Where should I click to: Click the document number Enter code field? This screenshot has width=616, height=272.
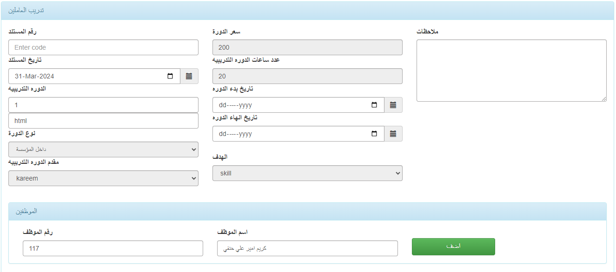(x=103, y=47)
